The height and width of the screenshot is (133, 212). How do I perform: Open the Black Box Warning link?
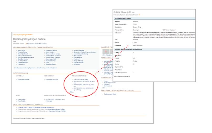pos(23,59)
